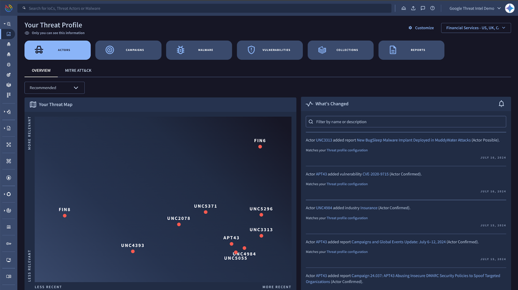Click the map icon beside Your Threat Map
The width and height of the screenshot is (518, 290).
(33, 104)
